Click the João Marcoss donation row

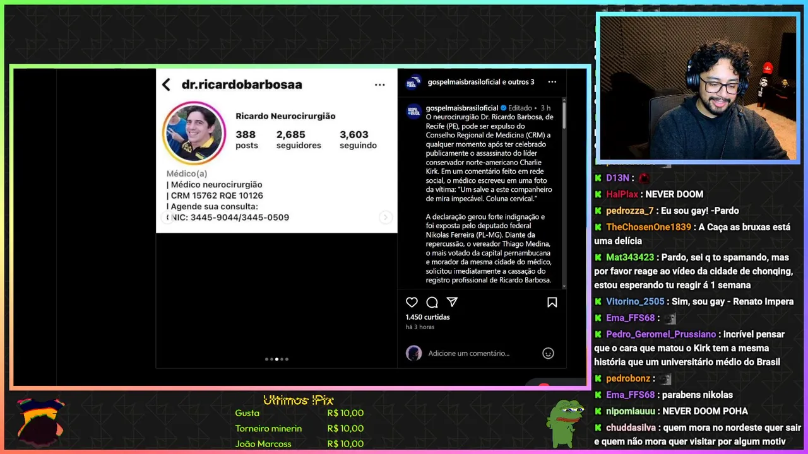pyautogui.click(x=299, y=444)
